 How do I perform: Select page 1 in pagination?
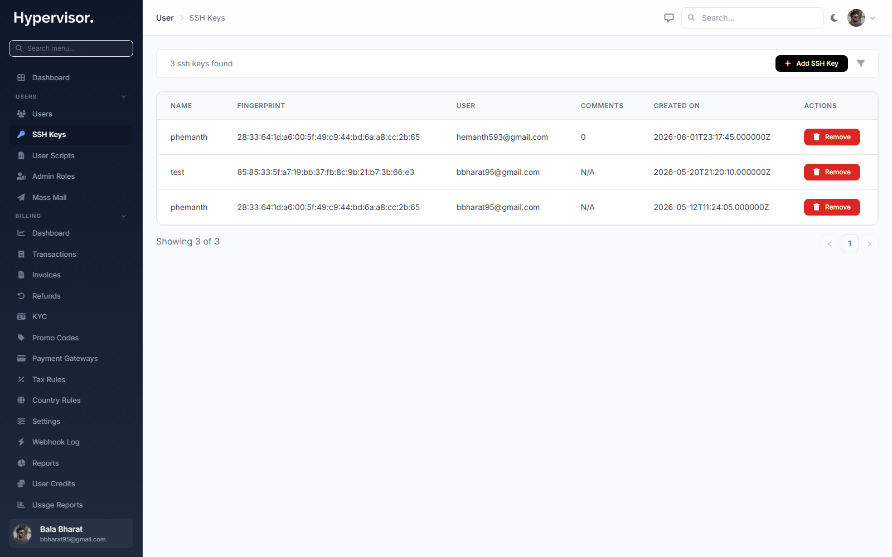pos(850,243)
